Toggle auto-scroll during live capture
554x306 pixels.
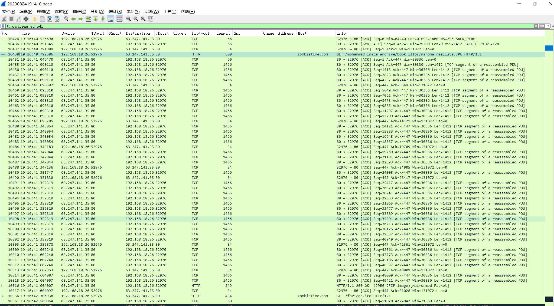pyautogui.click(x=110, y=19)
